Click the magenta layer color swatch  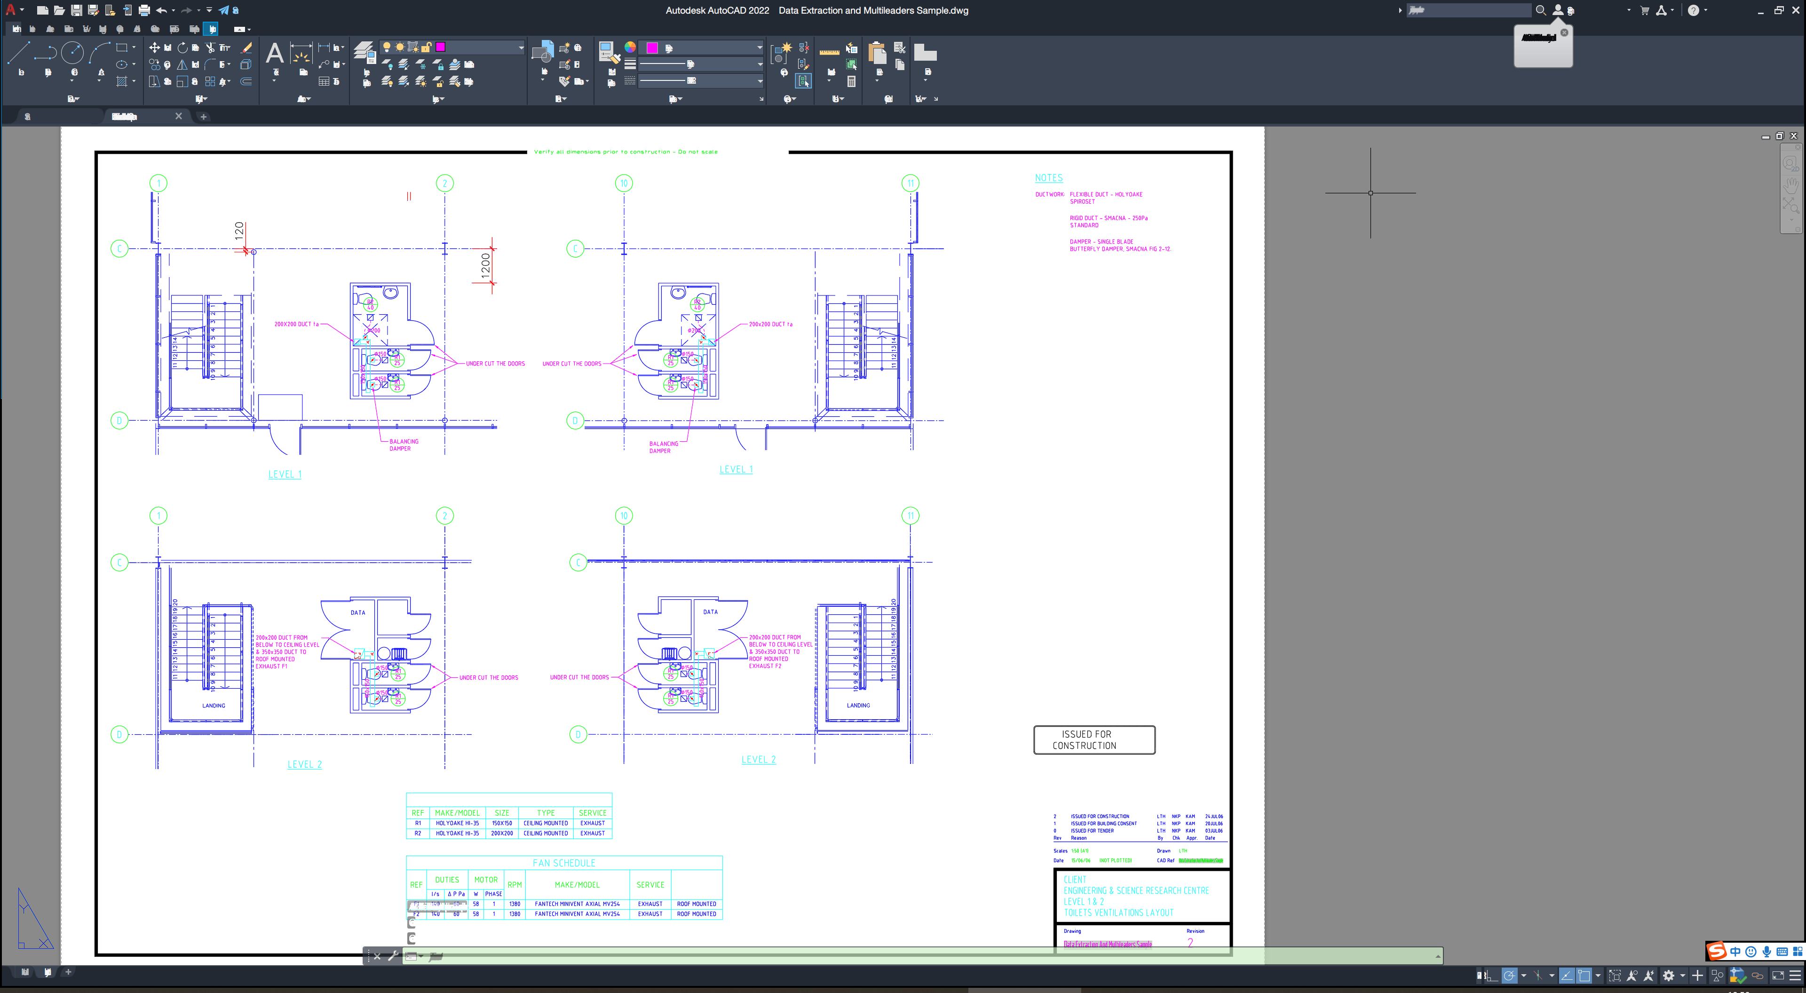440,47
